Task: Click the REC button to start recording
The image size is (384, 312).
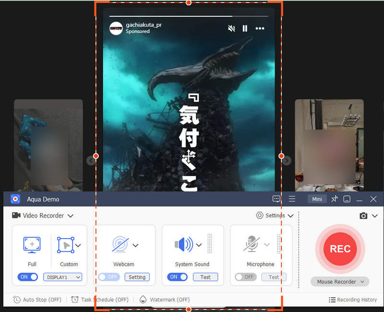Action: click(x=340, y=249)
